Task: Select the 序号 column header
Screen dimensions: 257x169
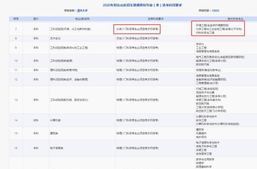Action: point(16,19)
